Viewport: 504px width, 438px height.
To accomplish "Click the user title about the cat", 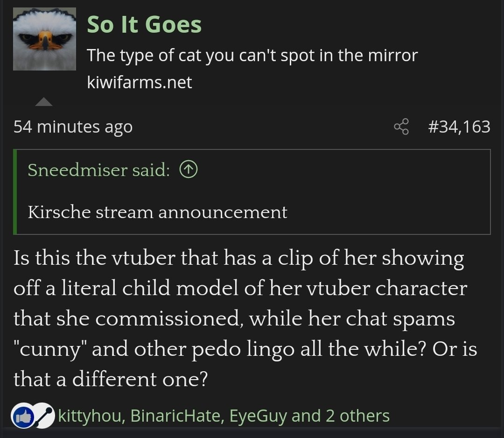I will (252, 56).
